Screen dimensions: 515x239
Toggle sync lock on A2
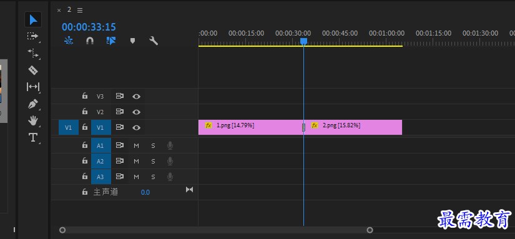point(120,161)
